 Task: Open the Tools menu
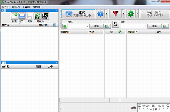pyautogui.click(x=26, y=7)
